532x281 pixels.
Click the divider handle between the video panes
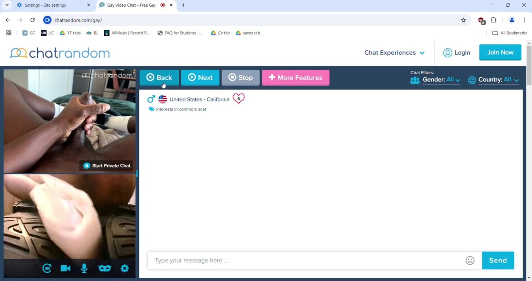tap(137, 174)
